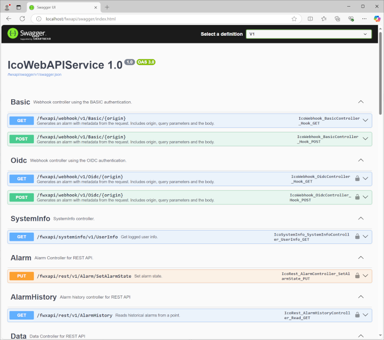Click GET button for Oidc webhook
This screenshot has width=384, height=340.
point(22,179)
